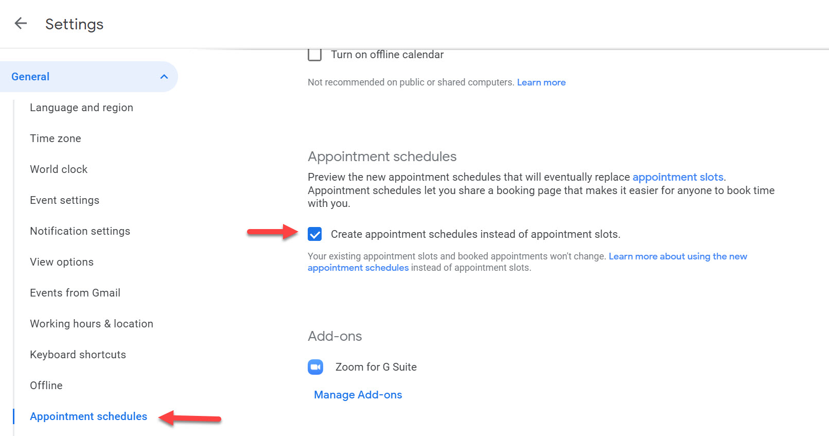This screenshot has height=436, width=829.
Task: Go to Working hours & location
Action: [92, 324]
